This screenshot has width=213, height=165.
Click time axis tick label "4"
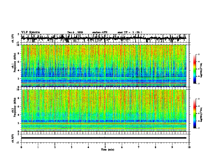click(88, 147)
